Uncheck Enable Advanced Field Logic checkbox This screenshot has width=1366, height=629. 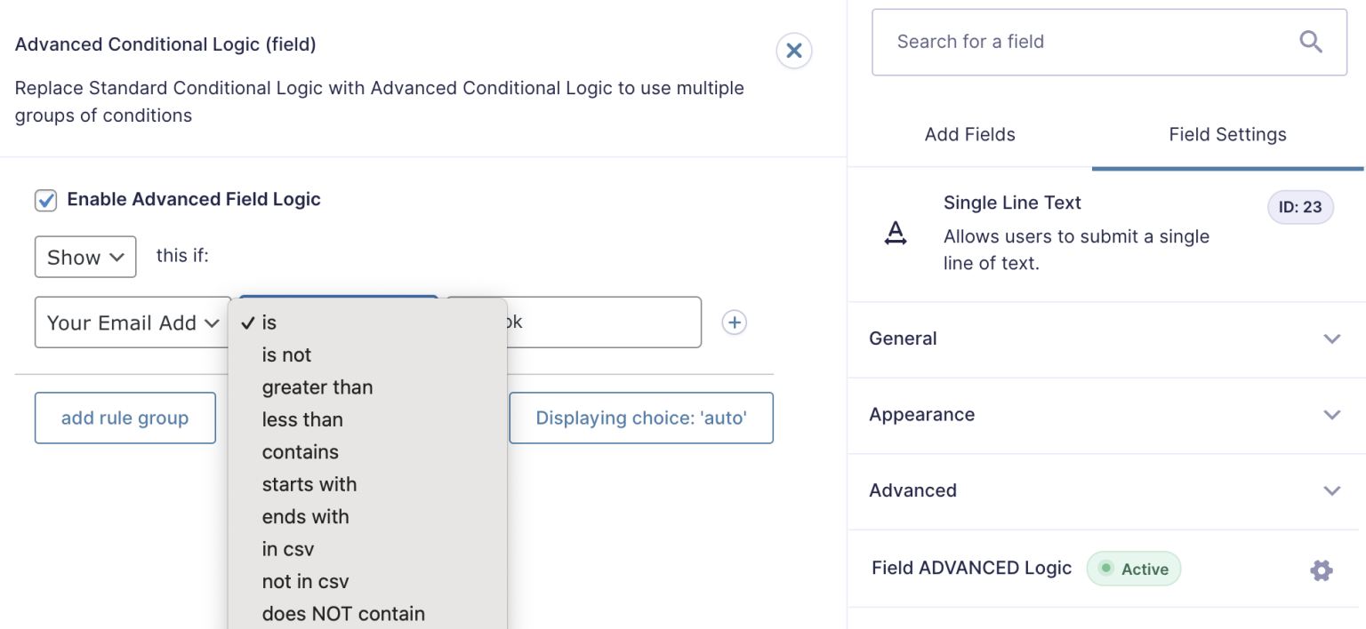click(x=45, y=200)
